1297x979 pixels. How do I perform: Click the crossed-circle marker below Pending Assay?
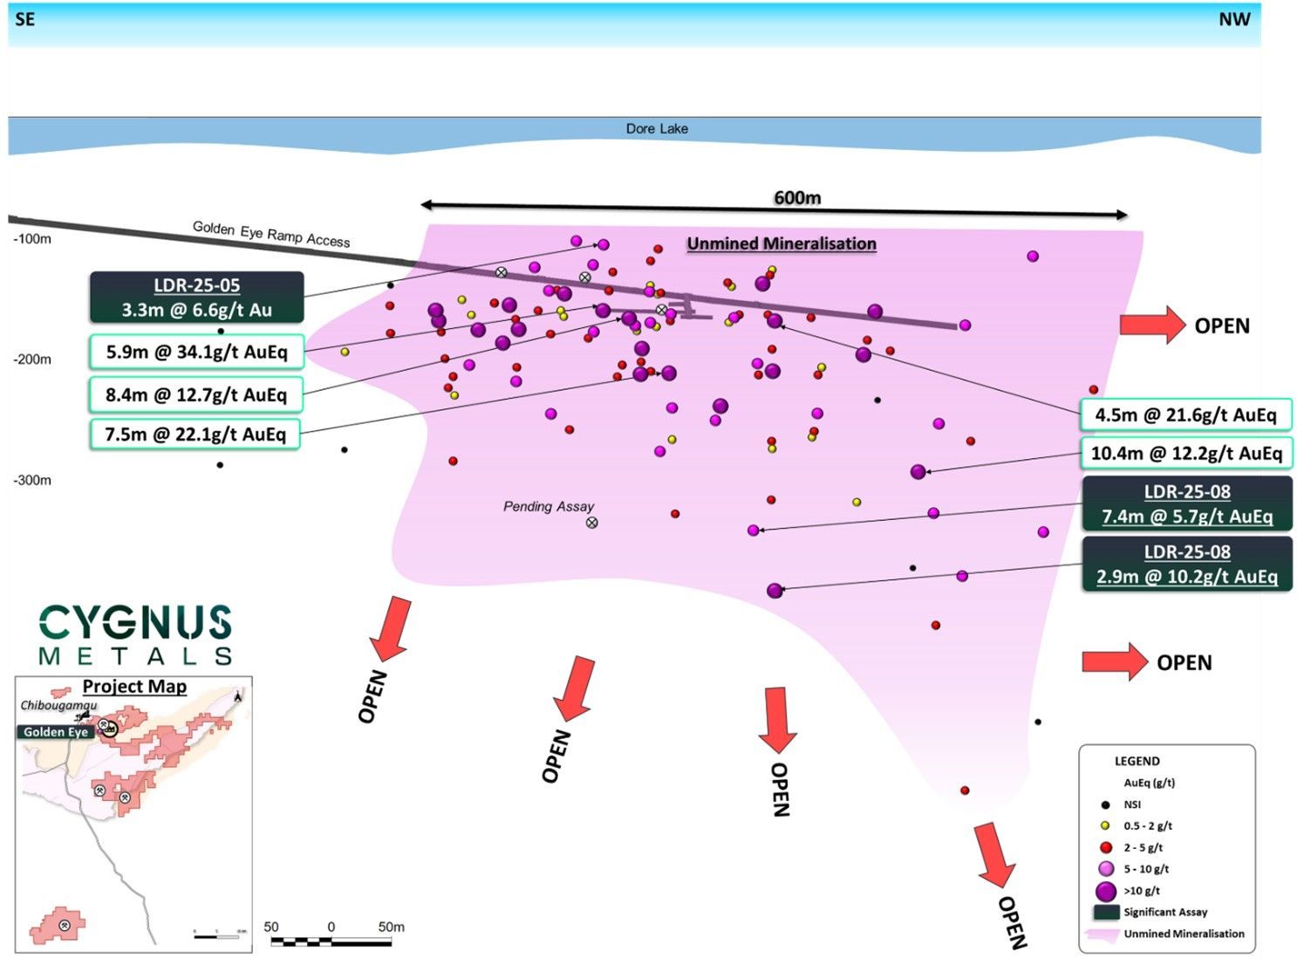pos(592,523)
